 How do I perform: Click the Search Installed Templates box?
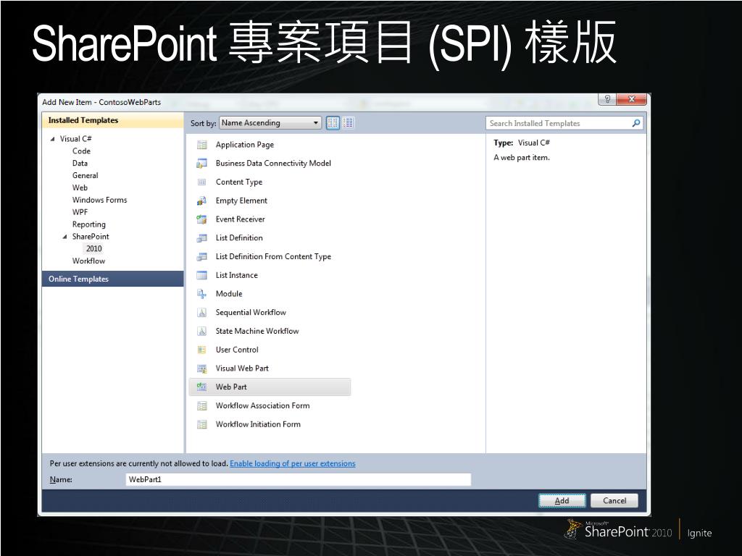(x=564, y=123)
